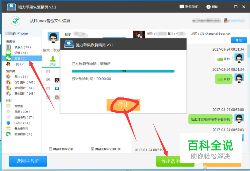Screen dimensions: 250x171
Task: Toggle 隐藏无聊天记录好友 checkbox
Action: pyautogui.click(x=92, y=149)
